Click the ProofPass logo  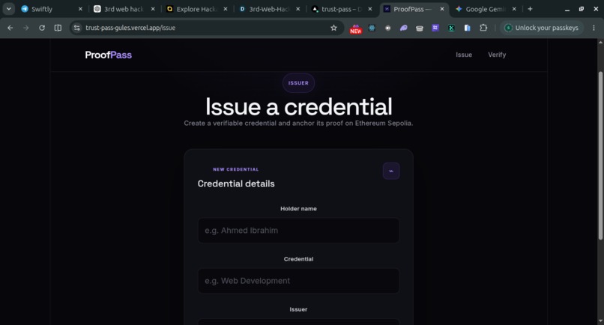tap(108, 55)
